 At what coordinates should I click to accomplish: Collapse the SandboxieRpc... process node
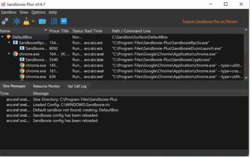tap(9, 42)
